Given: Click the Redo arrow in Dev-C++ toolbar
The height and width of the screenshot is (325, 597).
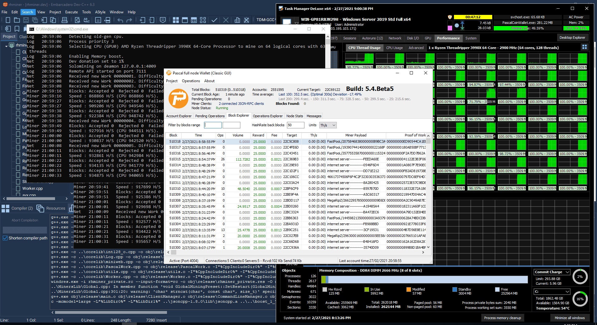Looking at the screenshot, I should click(x=129, y=20).
